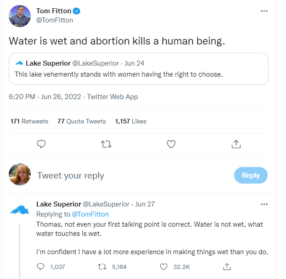Click reply icon on Lake Superior's reply
This screenshot has width=286, height=279.
coord(41,267)
